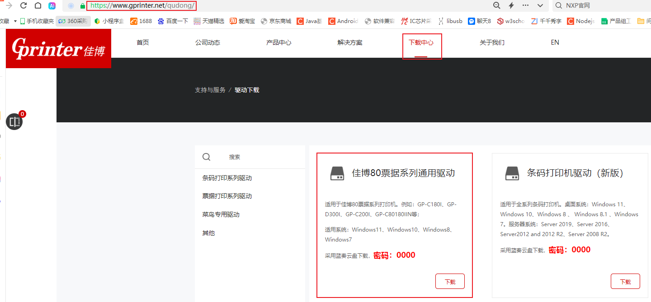Open the three-dots more options menu
Image resolution: width=651 pixels, height=302 pixels.
click(525, 5)
